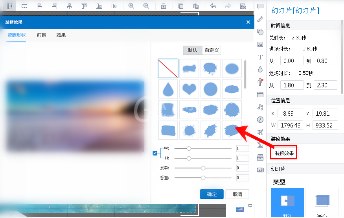Click the zoom in magnifier icon
Viewport: 344px width, 218px height.
131,6
